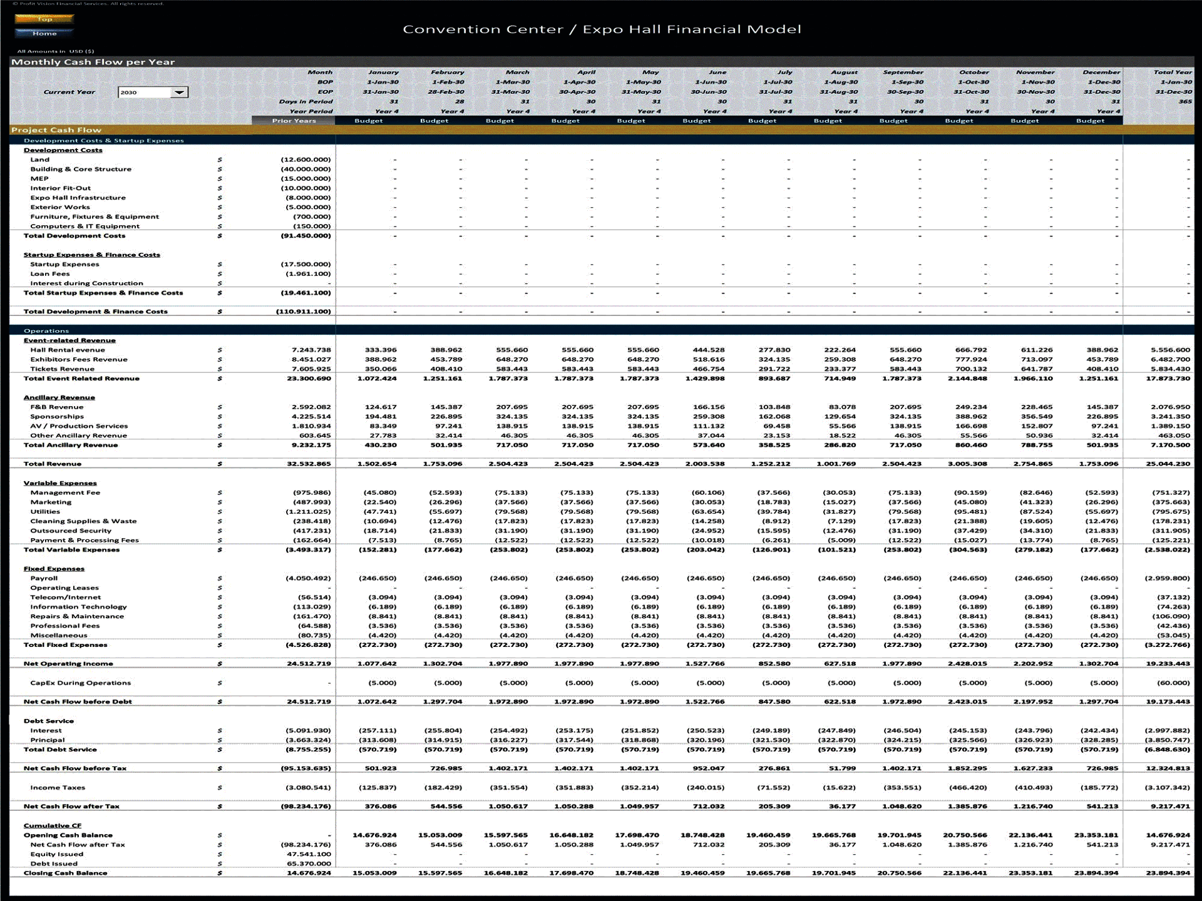Click Total Fixed Expenses total year (3.272.766)
The width and height of the screenshot is (1202, 901).
click(x=1168, y=645)
